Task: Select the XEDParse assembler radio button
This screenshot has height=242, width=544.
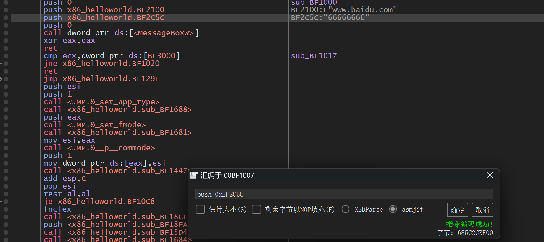Action: (x=345, y=209)
